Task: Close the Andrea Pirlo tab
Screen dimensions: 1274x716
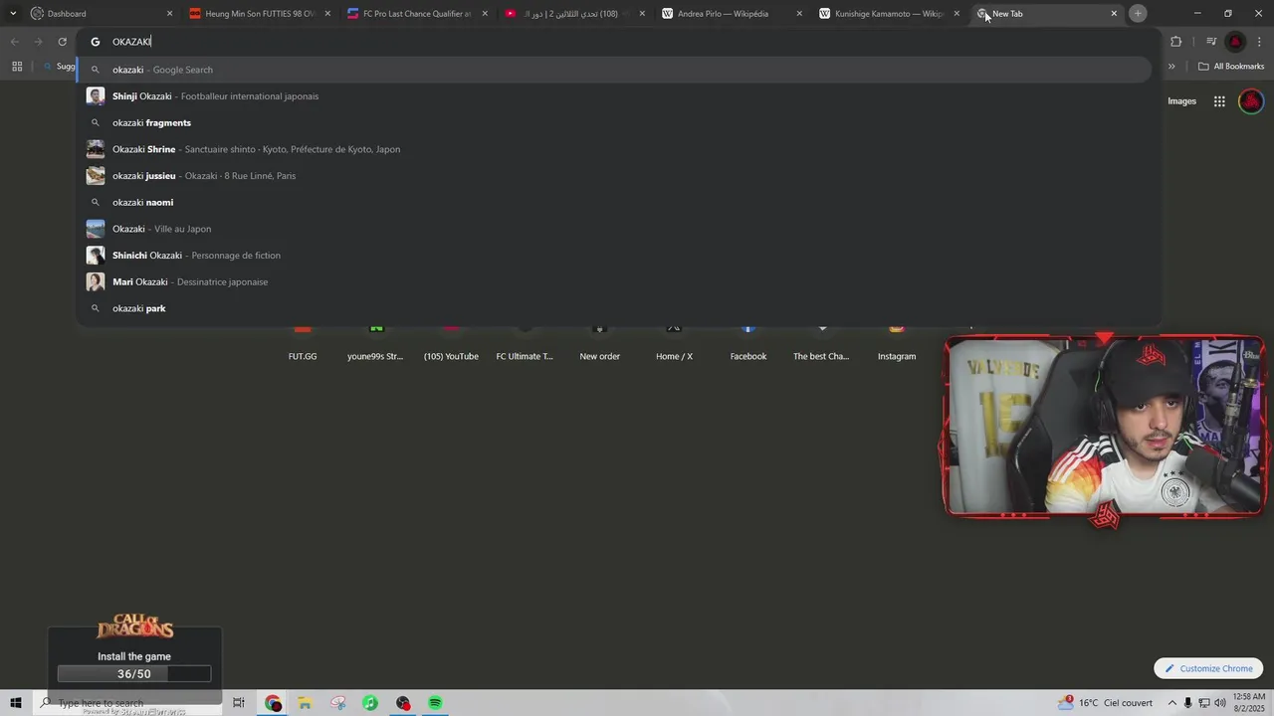Action: click(799, 14)
